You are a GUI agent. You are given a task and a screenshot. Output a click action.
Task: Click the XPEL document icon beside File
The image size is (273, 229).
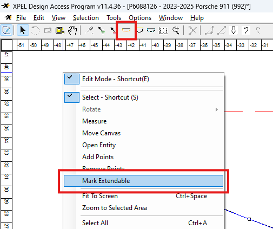8,17
